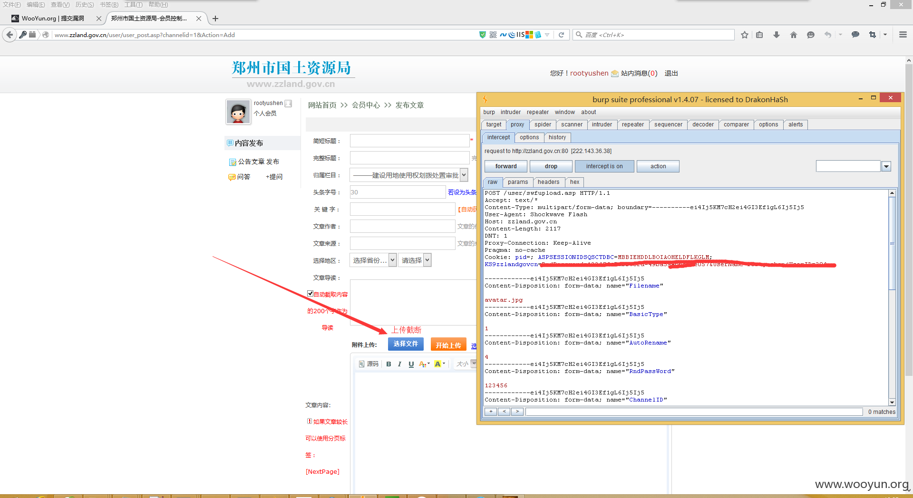The image size is (913, 498).
Task: Click the Burp action button
Action: point(658,166)
